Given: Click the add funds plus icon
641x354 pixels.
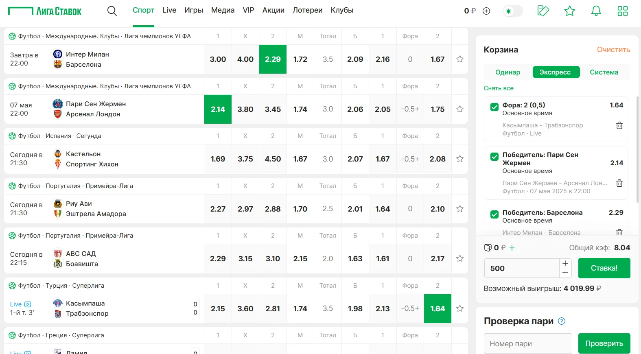Looking at the screenshot, I should pyautogui.click(x=486, y=11).
